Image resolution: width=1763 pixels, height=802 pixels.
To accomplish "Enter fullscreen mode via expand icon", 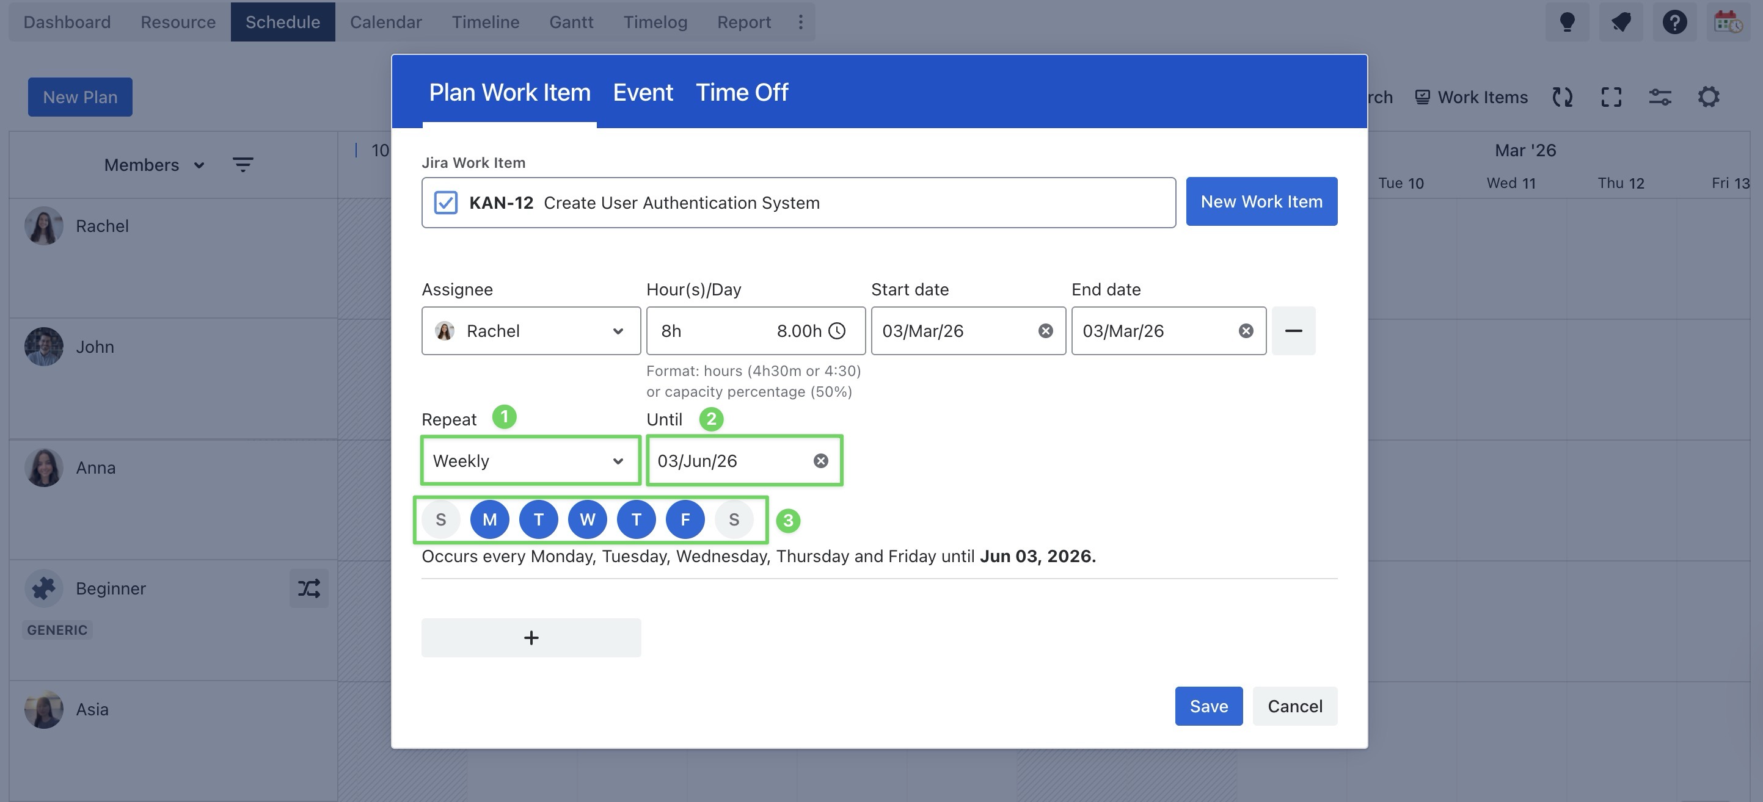I will (1611, 97).
